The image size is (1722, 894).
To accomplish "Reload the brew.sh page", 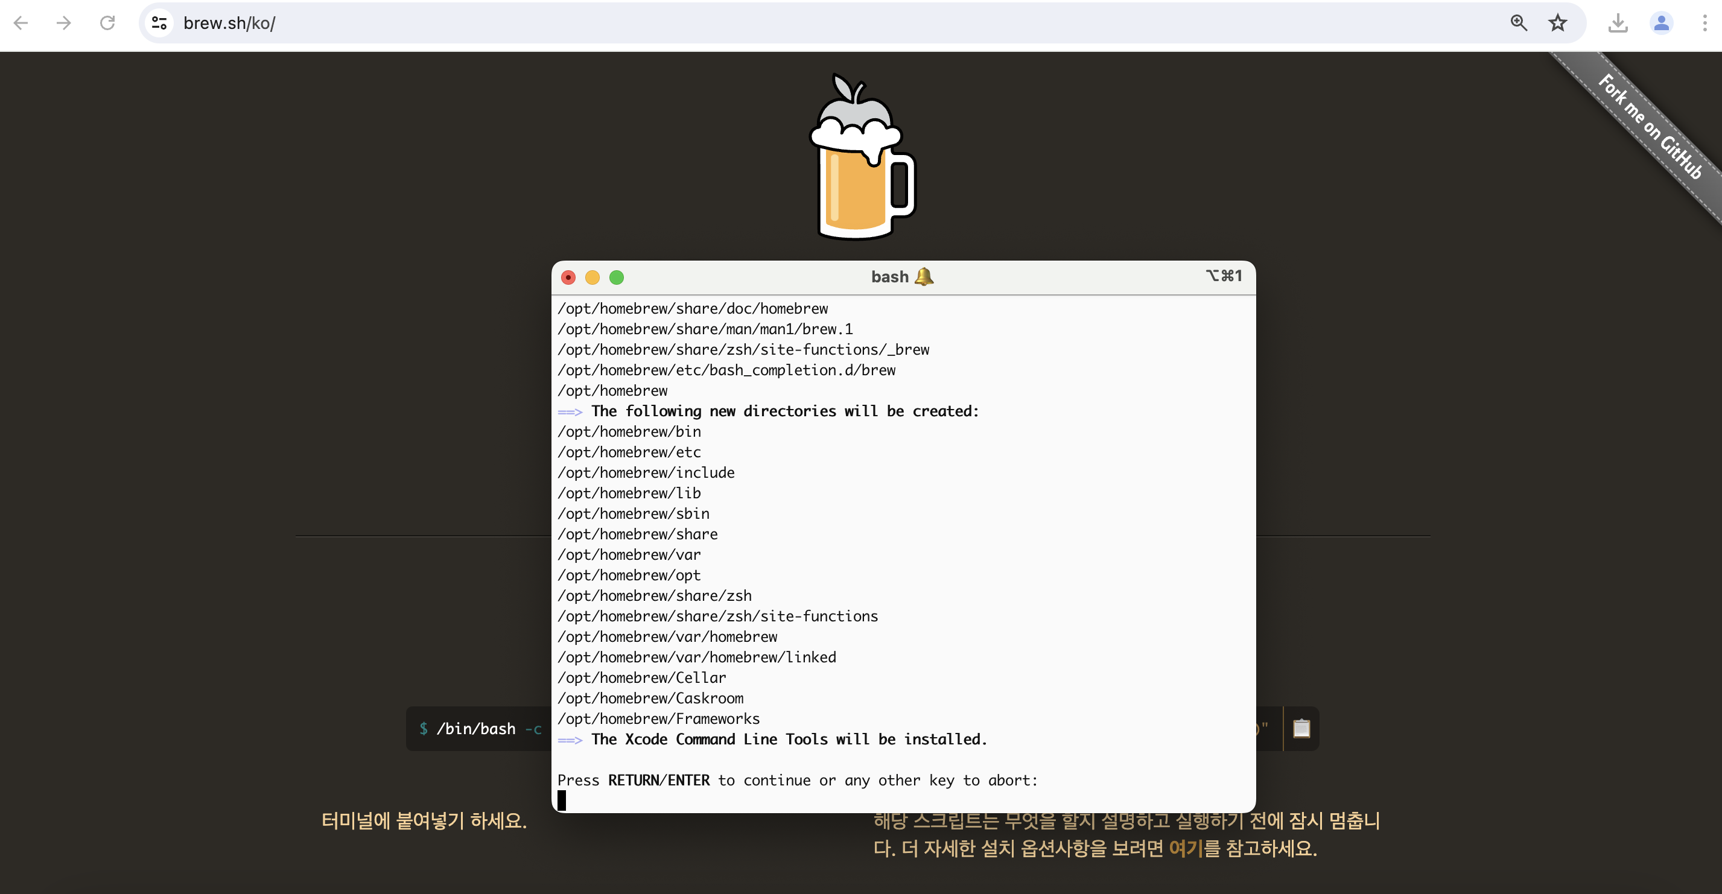I will point(107,24).
